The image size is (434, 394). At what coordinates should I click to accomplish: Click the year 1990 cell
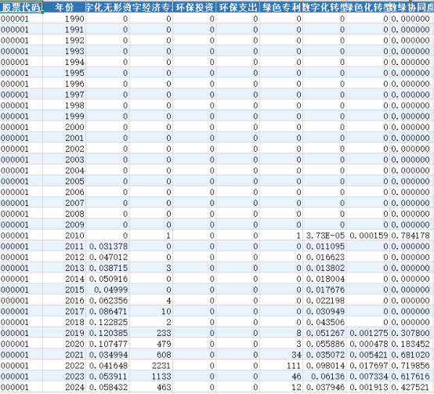pyautogui.click(x=64, y=19)
